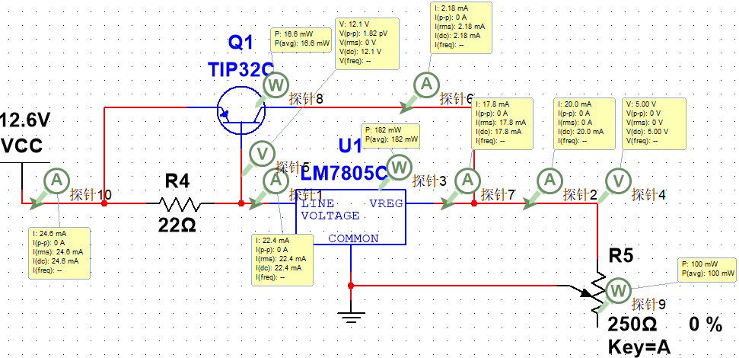Click the 17.8 mA current readout
The height and width of the screenshot is (358, 739).
pyautogui.click(x=502, y=123)
